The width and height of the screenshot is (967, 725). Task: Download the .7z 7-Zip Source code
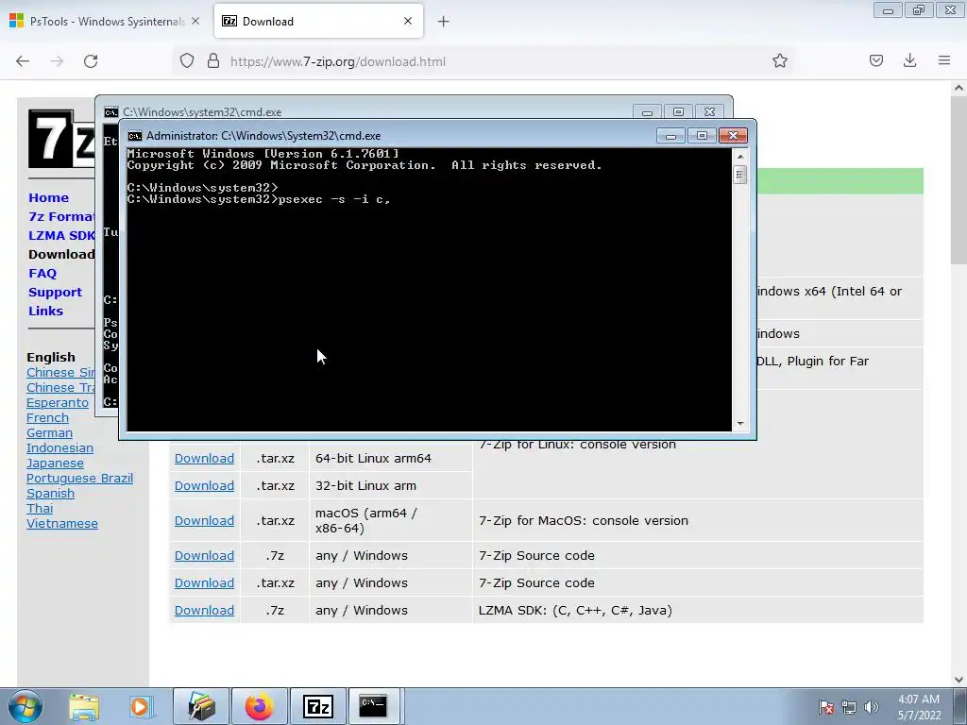(x=204, y=555)
